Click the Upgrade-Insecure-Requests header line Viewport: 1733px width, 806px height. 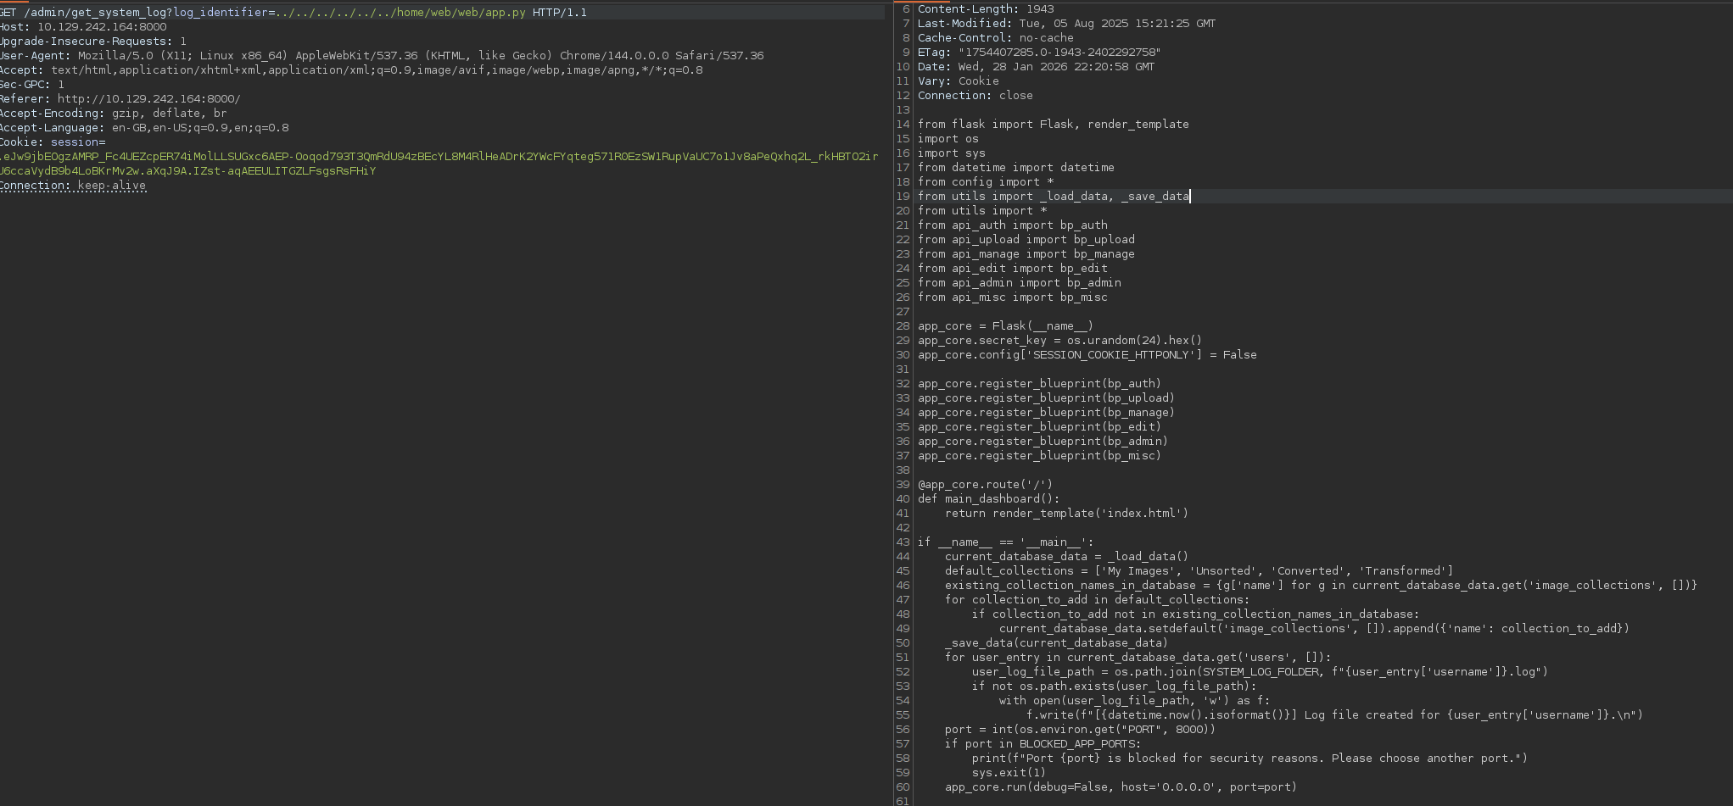tap(93, 42)
